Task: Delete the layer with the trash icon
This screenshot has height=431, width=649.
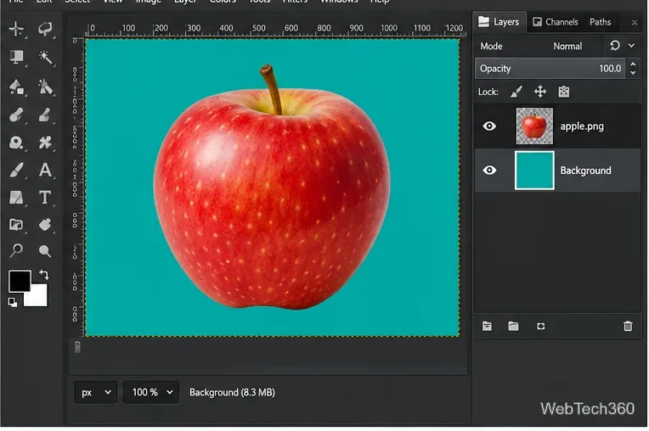Action: [x=628, y=326]
